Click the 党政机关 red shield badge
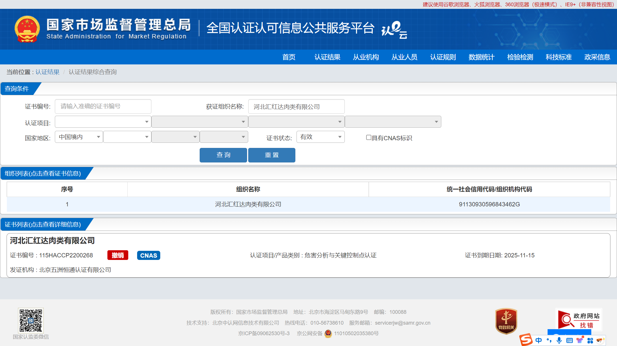The width and height of the screenshot is (617, 346). 506,321
